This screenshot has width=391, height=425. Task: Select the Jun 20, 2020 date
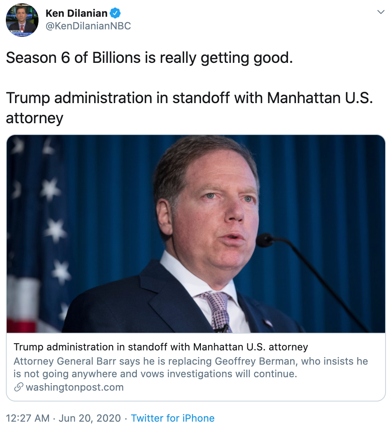point(90,418)
